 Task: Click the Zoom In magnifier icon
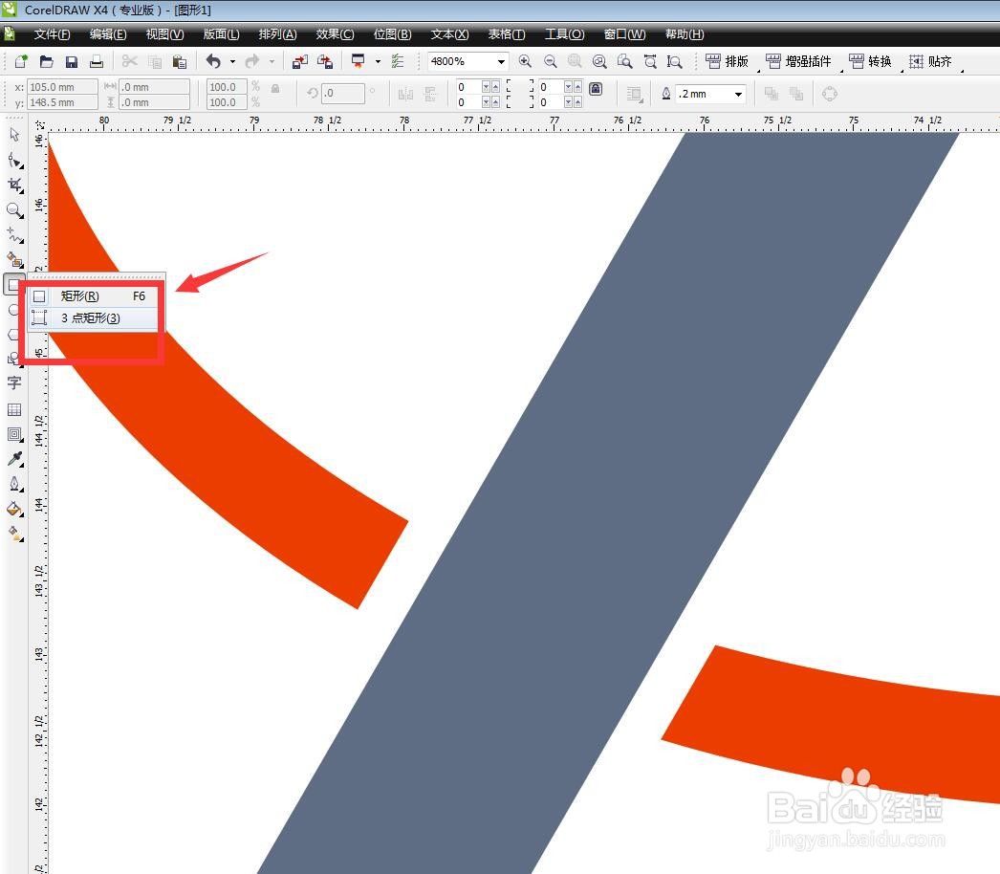(x=525, y=61)
